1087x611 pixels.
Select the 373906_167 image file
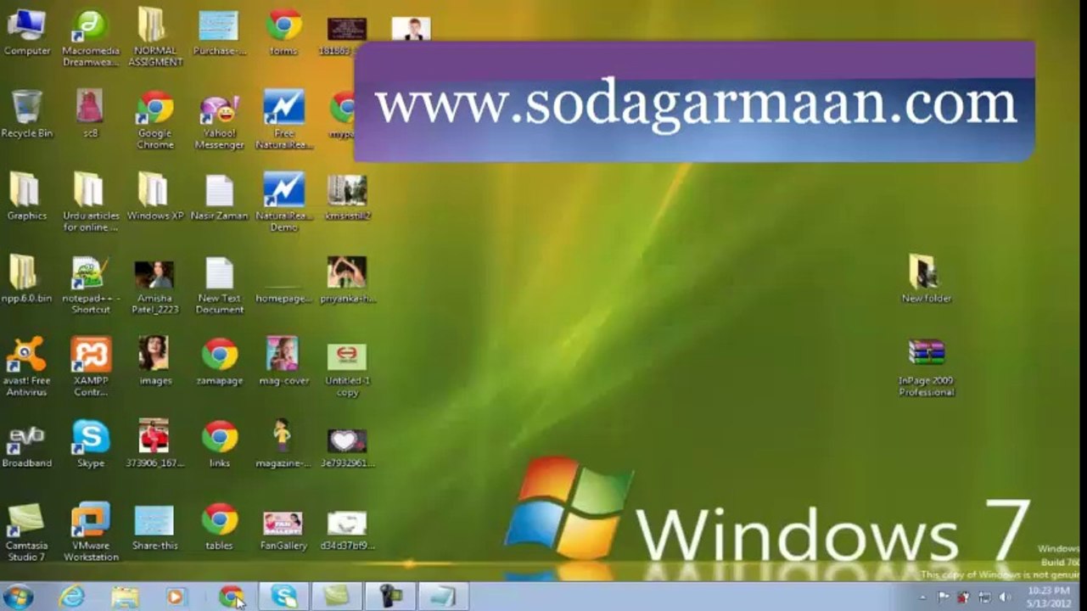[155, 443]
